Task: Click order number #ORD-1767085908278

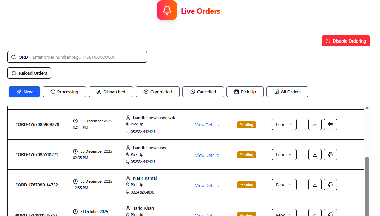Action: 37,124
